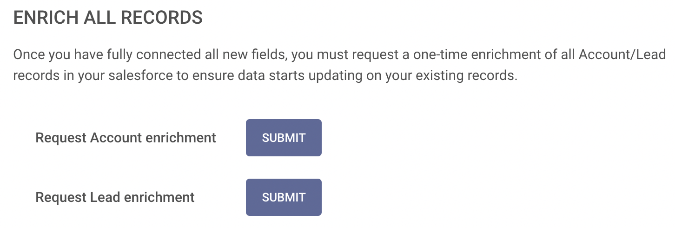This screenshot has height=228, width=675.
Task: Submit the Lead enrichment request
Action: pyautogui.click(x=284, y=197)
